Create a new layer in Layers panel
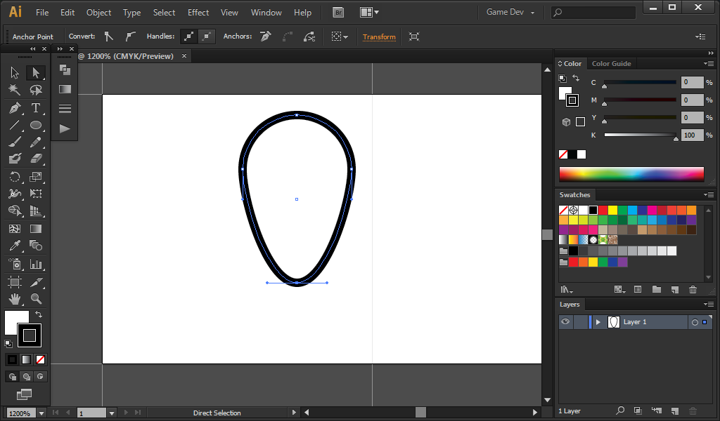Screen dimensions: 720x421 (x=674, y=410)
